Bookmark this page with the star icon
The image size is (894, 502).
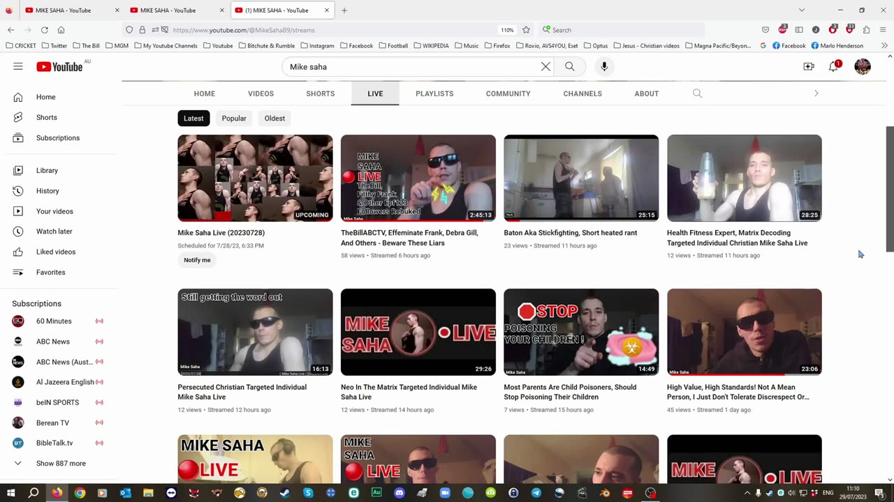pyautogui.click(x=526, y=30)
